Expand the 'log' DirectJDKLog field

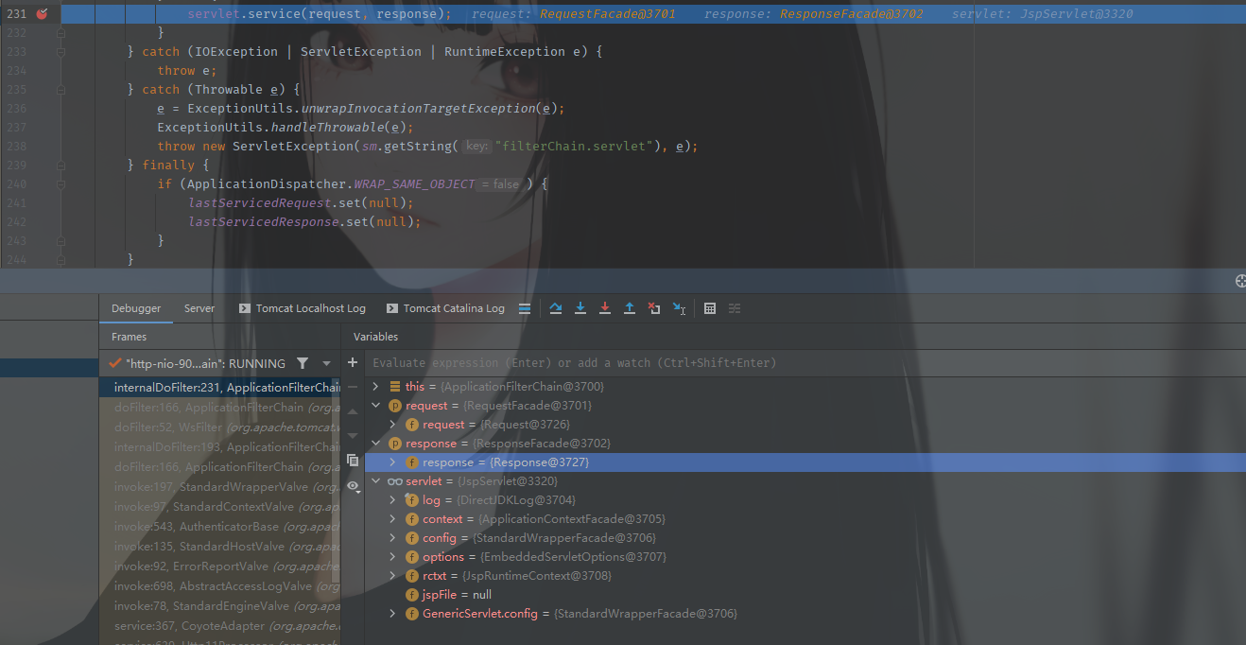point(392,500)
